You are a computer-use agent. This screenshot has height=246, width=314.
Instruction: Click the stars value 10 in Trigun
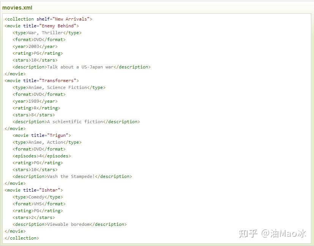click(x=35, y=169)
